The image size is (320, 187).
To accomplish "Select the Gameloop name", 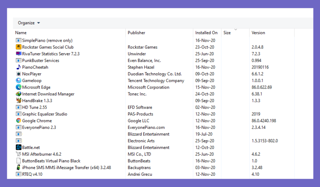I will click(32, 80).
